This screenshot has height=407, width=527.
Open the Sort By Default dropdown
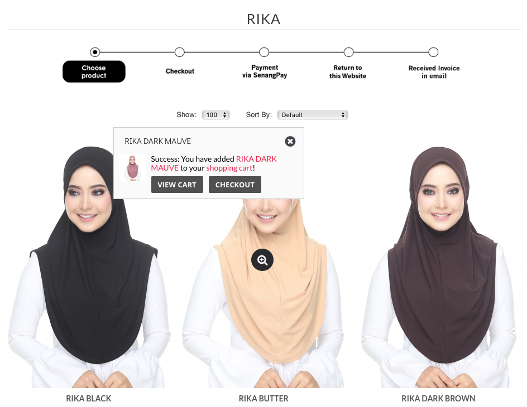[x=313, y=115]
